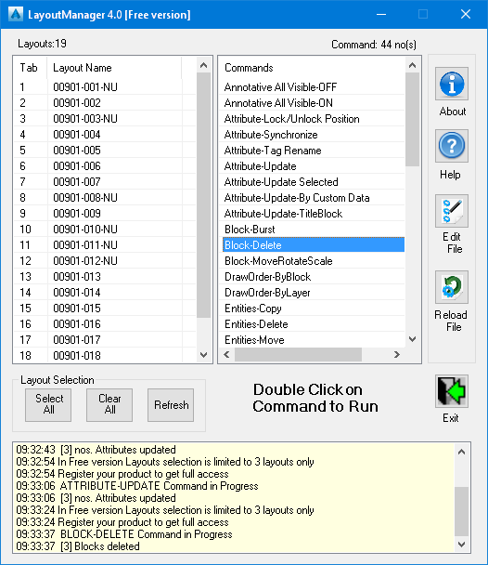Screen dimensions: 488x565
Task: Select the Attribute-Update Selected command
Action: click(312, 182)
